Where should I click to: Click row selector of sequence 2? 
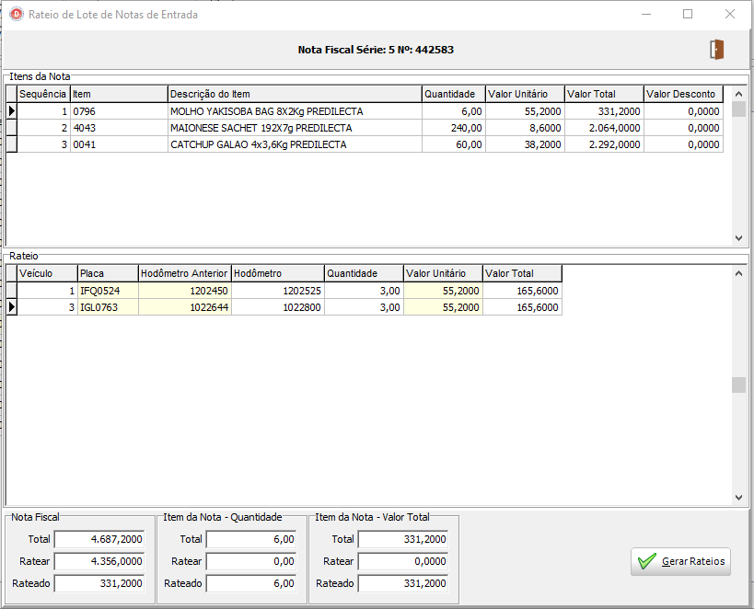(12, 128)
